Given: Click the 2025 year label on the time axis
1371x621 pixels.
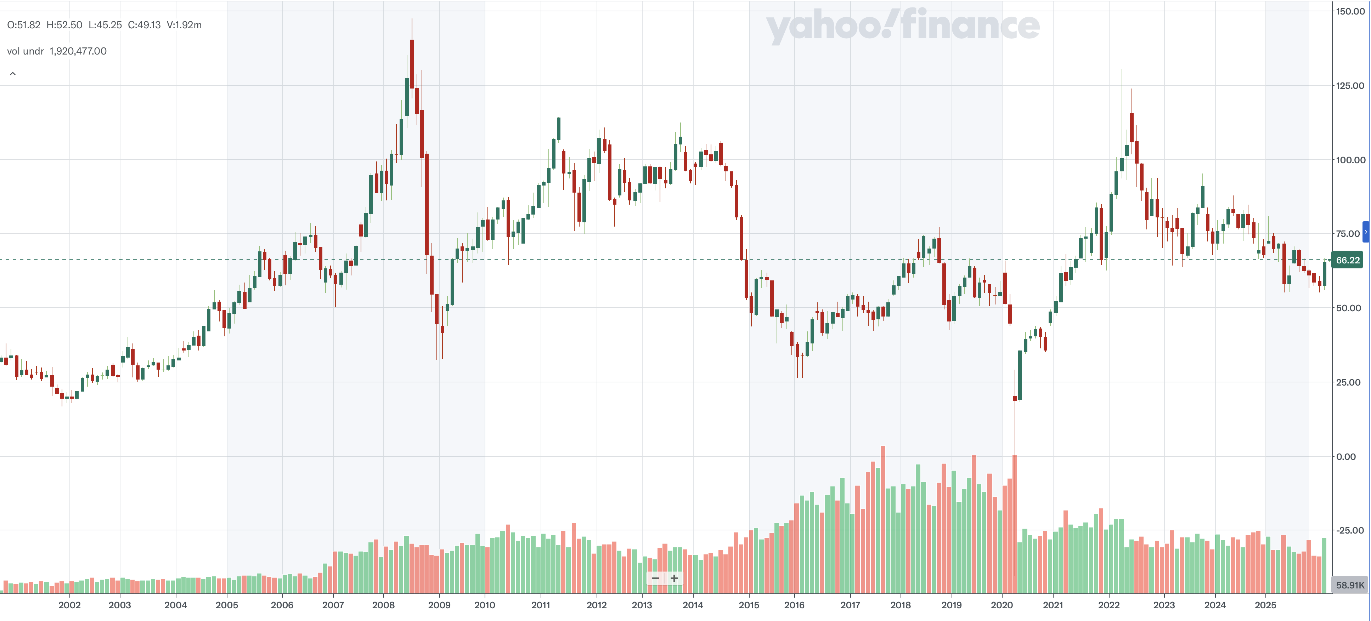Looking at the screenshot, I should (1265, 605).
